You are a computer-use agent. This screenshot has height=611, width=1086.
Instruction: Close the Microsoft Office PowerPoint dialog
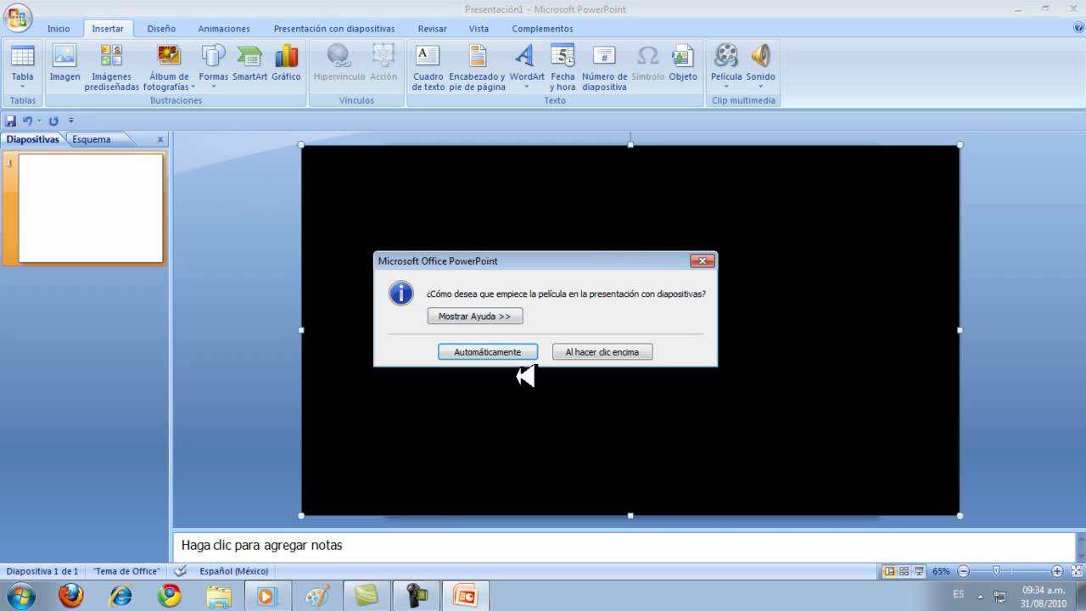click(x=702, y=261)
